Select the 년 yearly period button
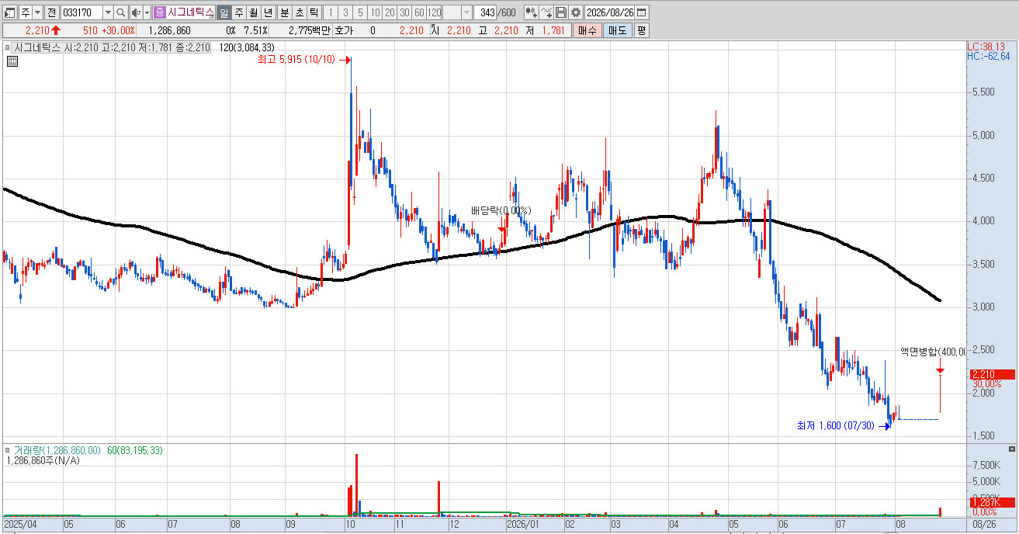Screen dimensions: 1019x534 pyautogui.click(x=268, y=12)
